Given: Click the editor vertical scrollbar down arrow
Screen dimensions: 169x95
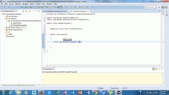Looking at the screenshot, I should (x=162, y=63).
